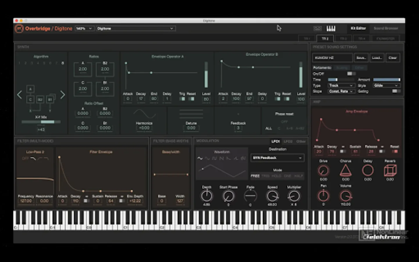Click the Load preset button
419x262 pixels.
(x=377, y=58)
